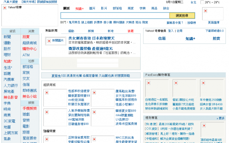This screenshot has height=143, width=229.
Task: Open red 購物中心 sidebar link
Action: coord(30,49)
